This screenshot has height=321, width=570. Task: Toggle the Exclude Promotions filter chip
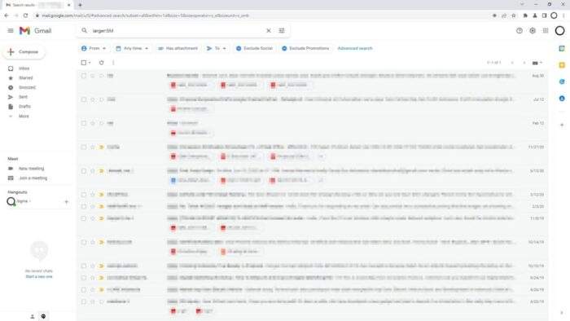(x=305, y=48)
